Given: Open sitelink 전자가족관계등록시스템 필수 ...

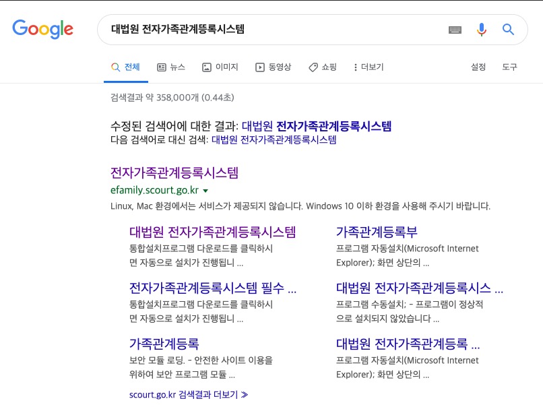Looking at the screenshot, I should coord(213,288).
